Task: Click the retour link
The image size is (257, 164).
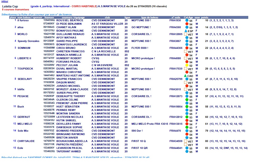Action: coord(5,1)
